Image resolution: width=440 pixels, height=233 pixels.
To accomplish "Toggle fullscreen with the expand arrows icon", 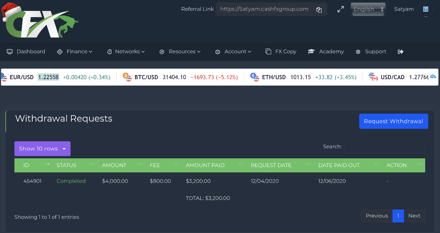I will (x=341, y=9).
